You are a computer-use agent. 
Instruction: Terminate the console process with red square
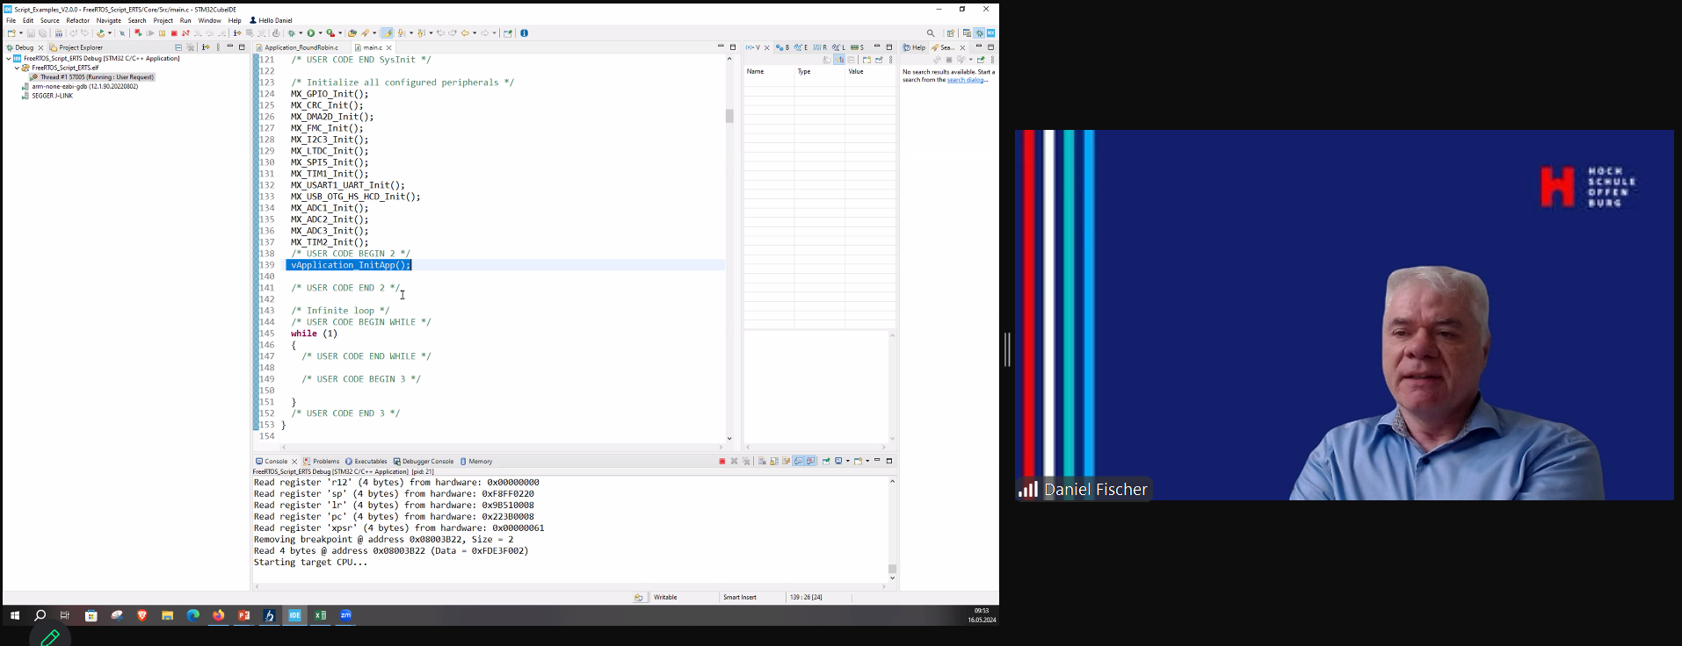722,461
